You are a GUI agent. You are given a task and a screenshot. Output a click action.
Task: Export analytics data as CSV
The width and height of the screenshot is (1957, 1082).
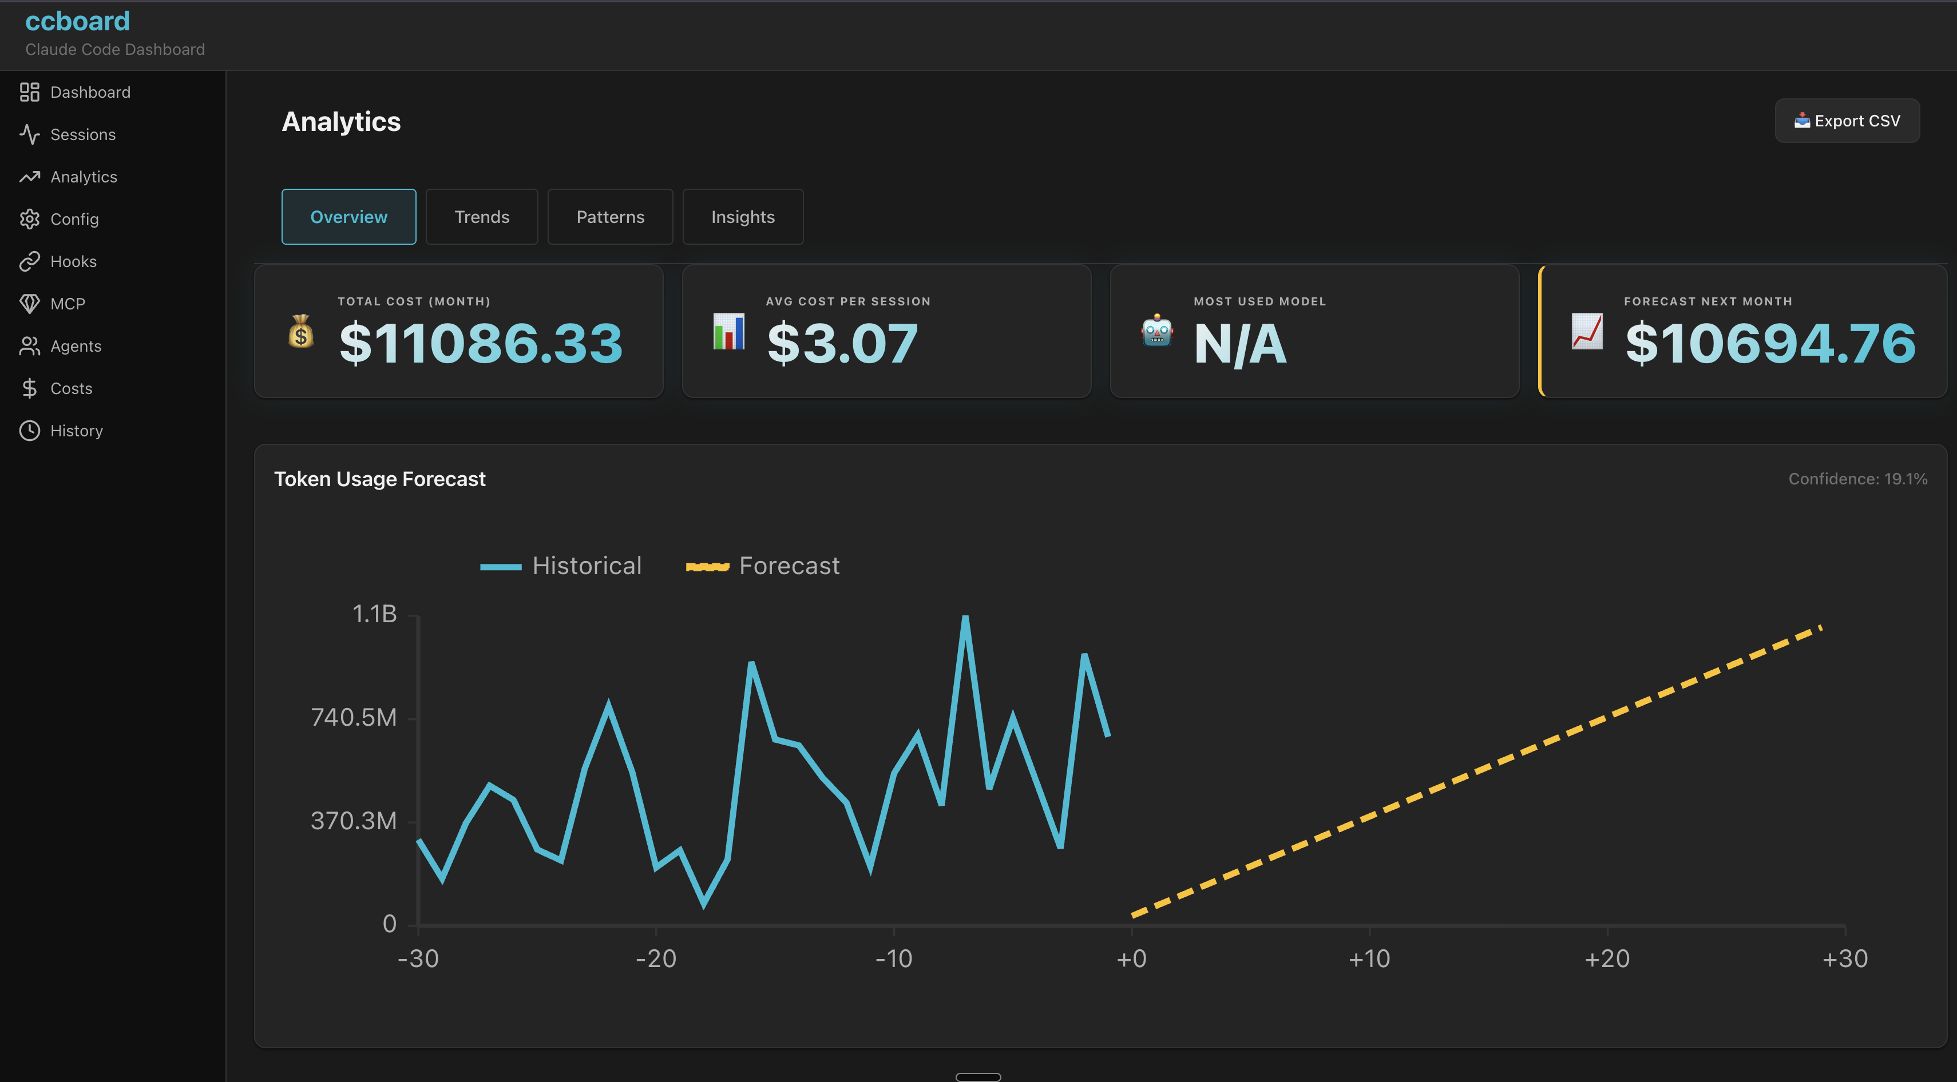coord(1847,120)
